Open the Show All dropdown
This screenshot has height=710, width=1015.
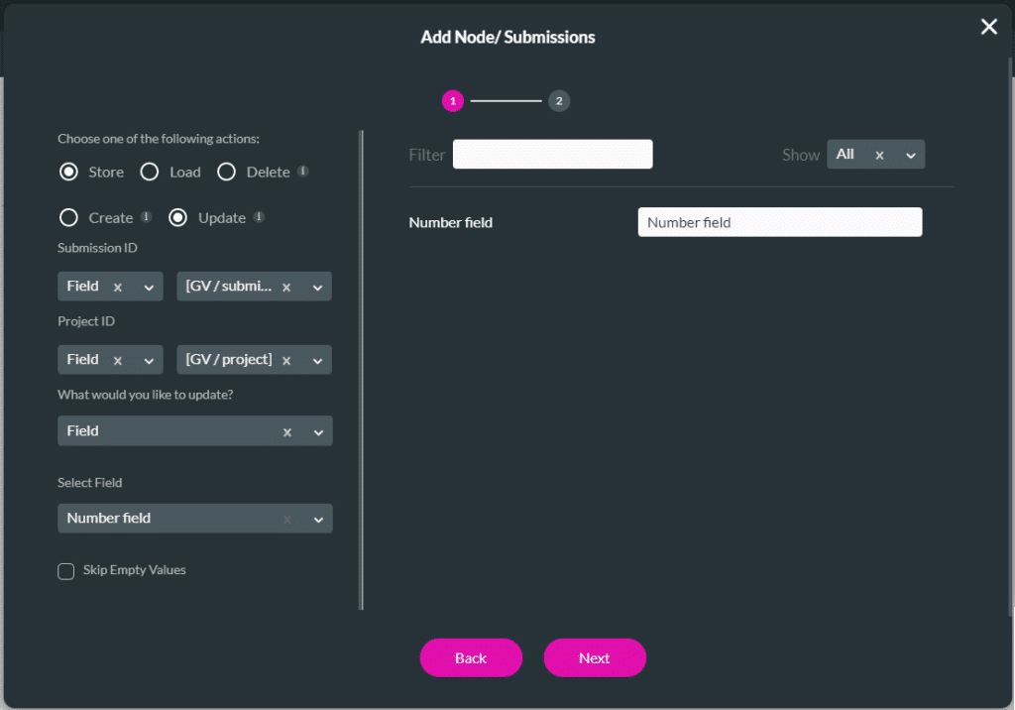[x=911, y=155]
